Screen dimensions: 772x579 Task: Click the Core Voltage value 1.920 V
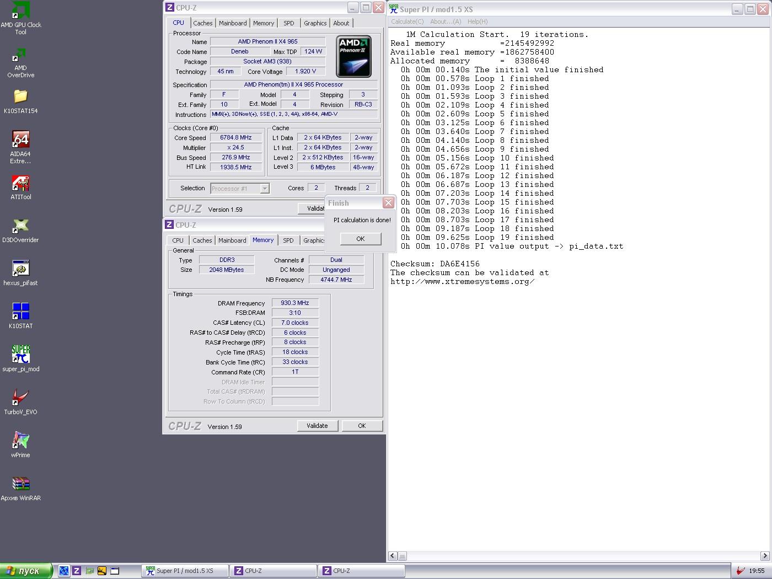(x=305, y=72)
